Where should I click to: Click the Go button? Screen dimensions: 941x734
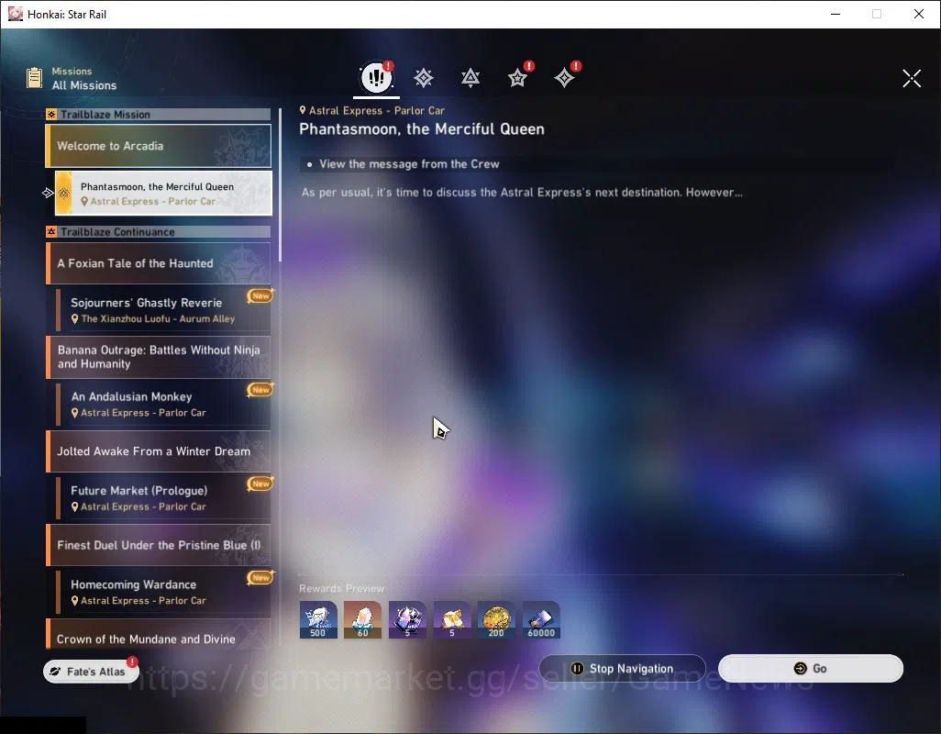810,669
